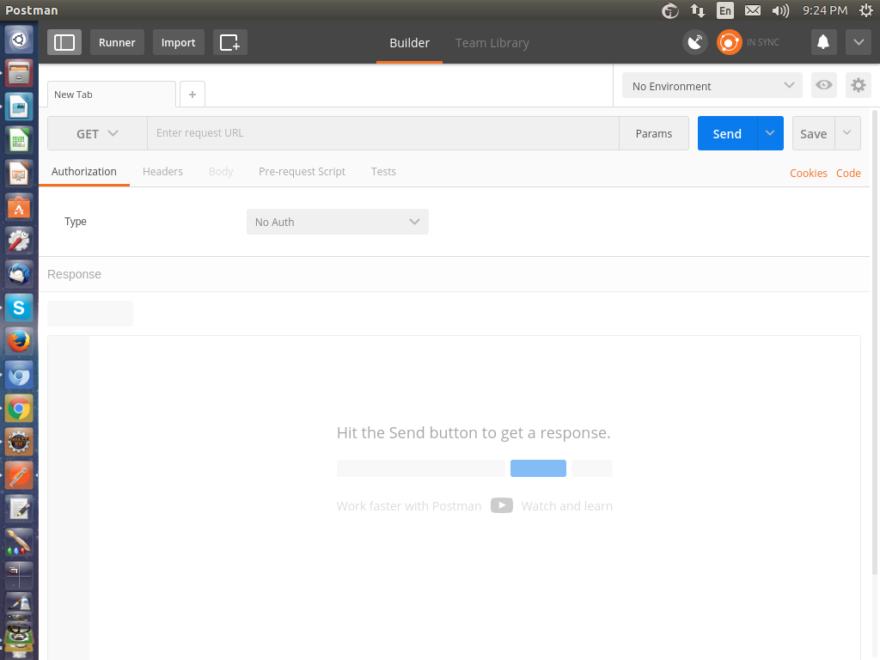Open the No Auth type dropdown
Screen dimensions: 880x660
[337, 222]
